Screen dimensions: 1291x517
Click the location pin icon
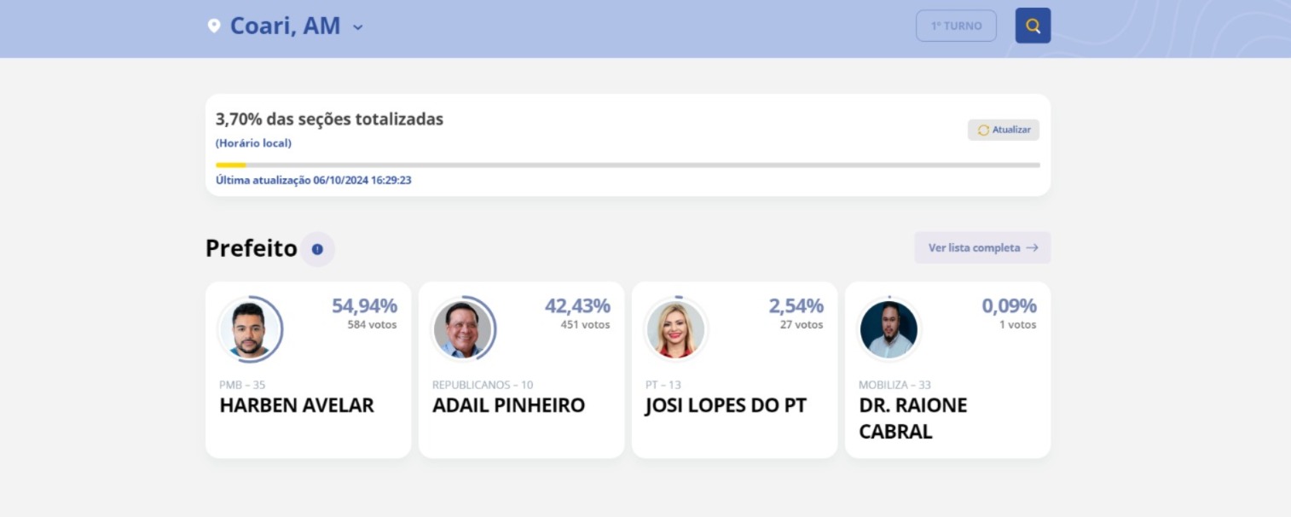pyautogui.click(x=214, y=26)
